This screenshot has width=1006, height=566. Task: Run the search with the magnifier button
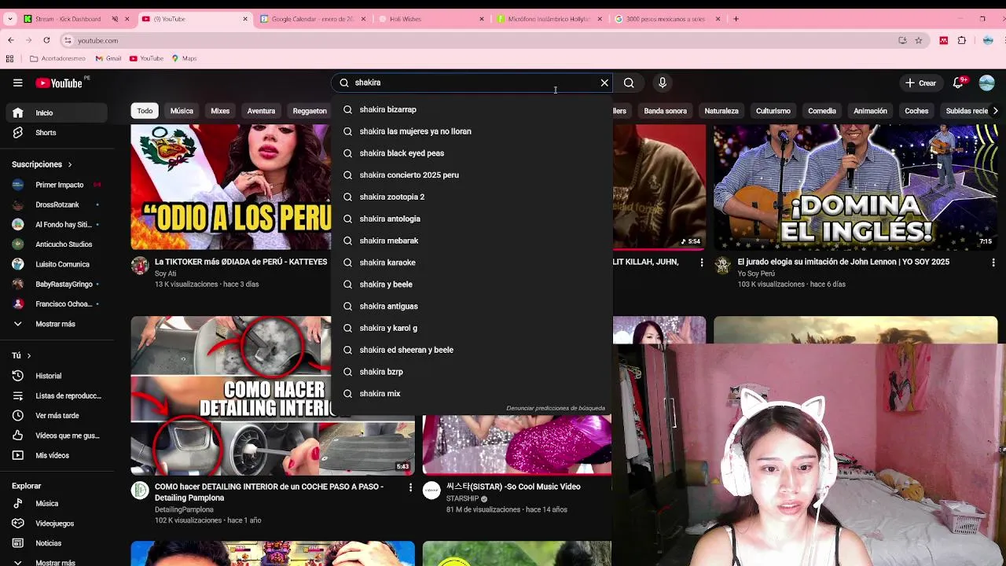[629, 83]
